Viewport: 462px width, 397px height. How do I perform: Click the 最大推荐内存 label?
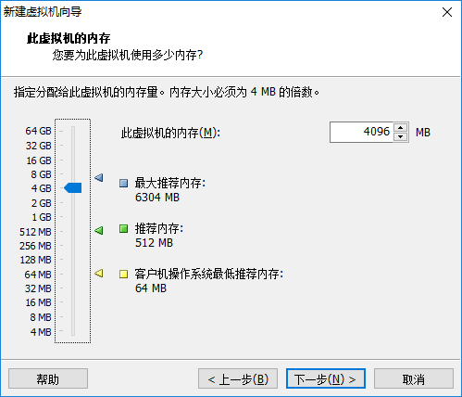click(x=170, y=183)
